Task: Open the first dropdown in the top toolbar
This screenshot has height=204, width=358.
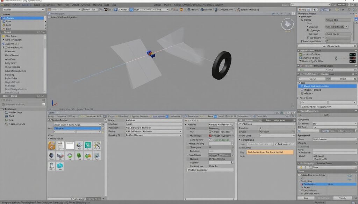Action: coord(64,9)
